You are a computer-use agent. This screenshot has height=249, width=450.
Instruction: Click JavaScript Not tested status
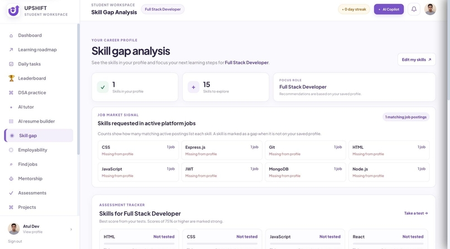pos(330,237)
